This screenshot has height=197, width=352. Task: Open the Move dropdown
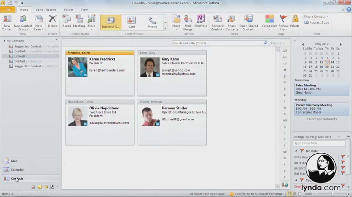point(176,22)
